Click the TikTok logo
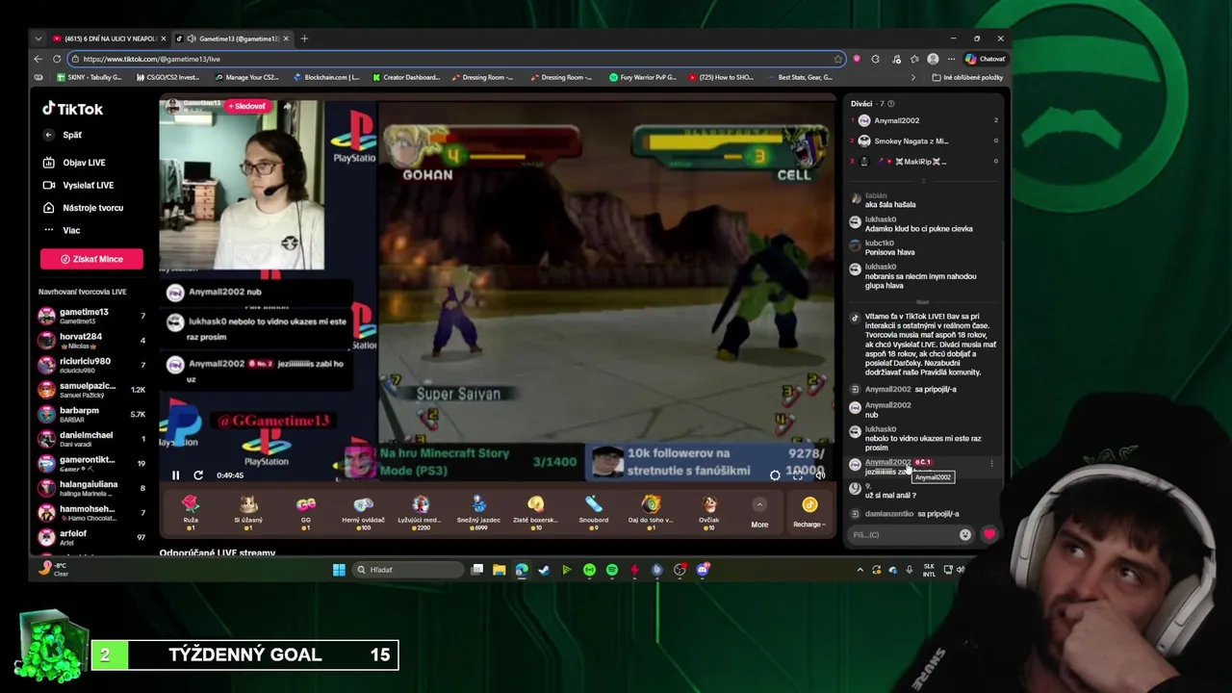The image size is (1232, 693). [72, 109]
